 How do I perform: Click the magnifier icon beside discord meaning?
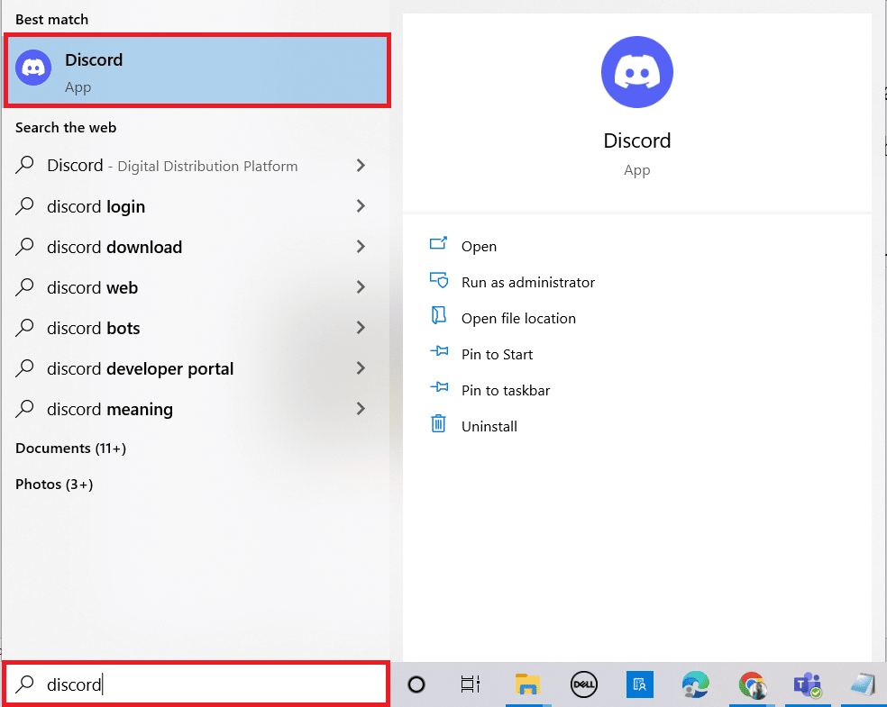(x=24, y=409)
